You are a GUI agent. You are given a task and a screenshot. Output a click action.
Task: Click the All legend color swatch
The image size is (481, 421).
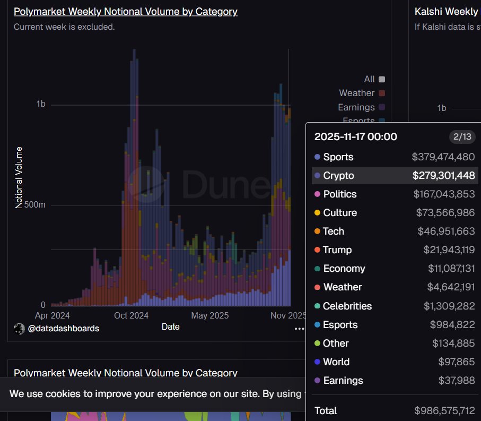(x=381, y=79)
